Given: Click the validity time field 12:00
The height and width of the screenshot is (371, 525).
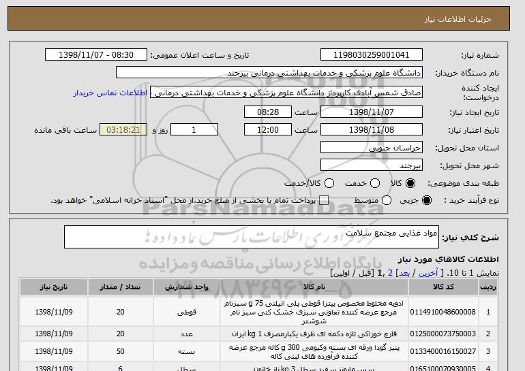Looking at the screenshot, I should [x=268, y=129].
